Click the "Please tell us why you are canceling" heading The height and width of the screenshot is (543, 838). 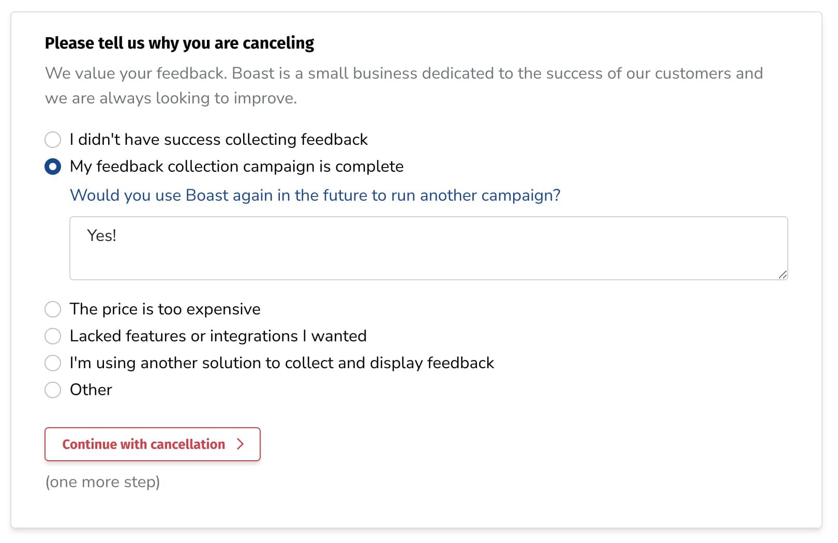(179, 43)
